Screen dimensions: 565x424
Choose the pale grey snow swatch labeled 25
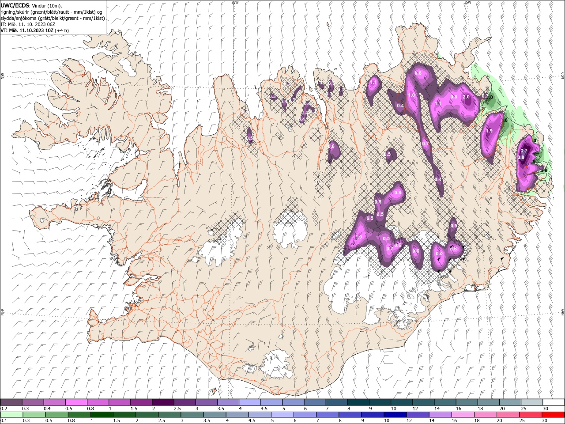coord(531,402)
